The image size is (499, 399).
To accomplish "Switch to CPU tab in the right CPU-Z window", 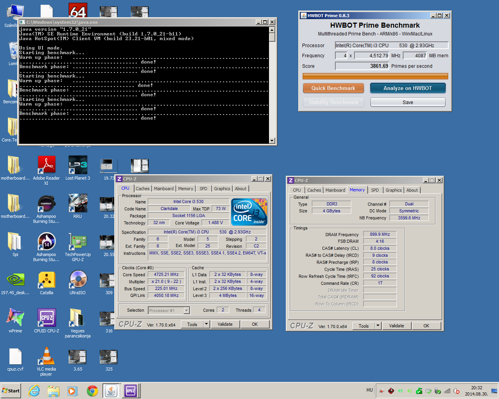I will (297, 190).
